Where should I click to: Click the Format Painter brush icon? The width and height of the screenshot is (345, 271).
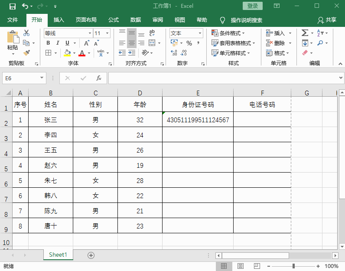click(26, 52)
